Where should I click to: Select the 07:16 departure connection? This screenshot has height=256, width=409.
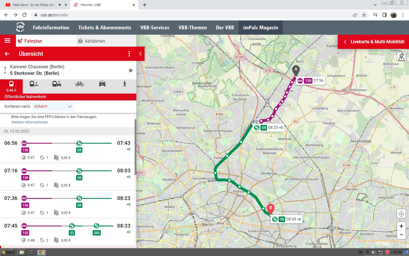coord(67,176)
